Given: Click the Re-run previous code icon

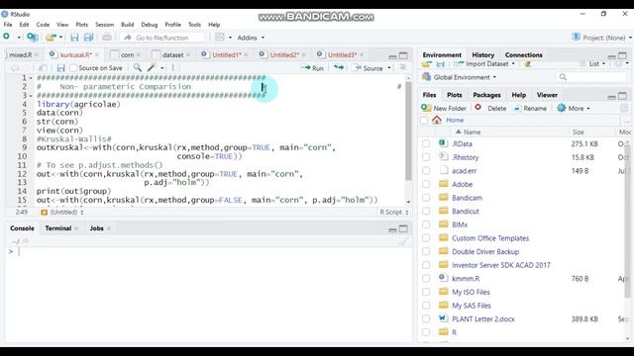Looking at the screenshot, I should (x=339, y=67).
